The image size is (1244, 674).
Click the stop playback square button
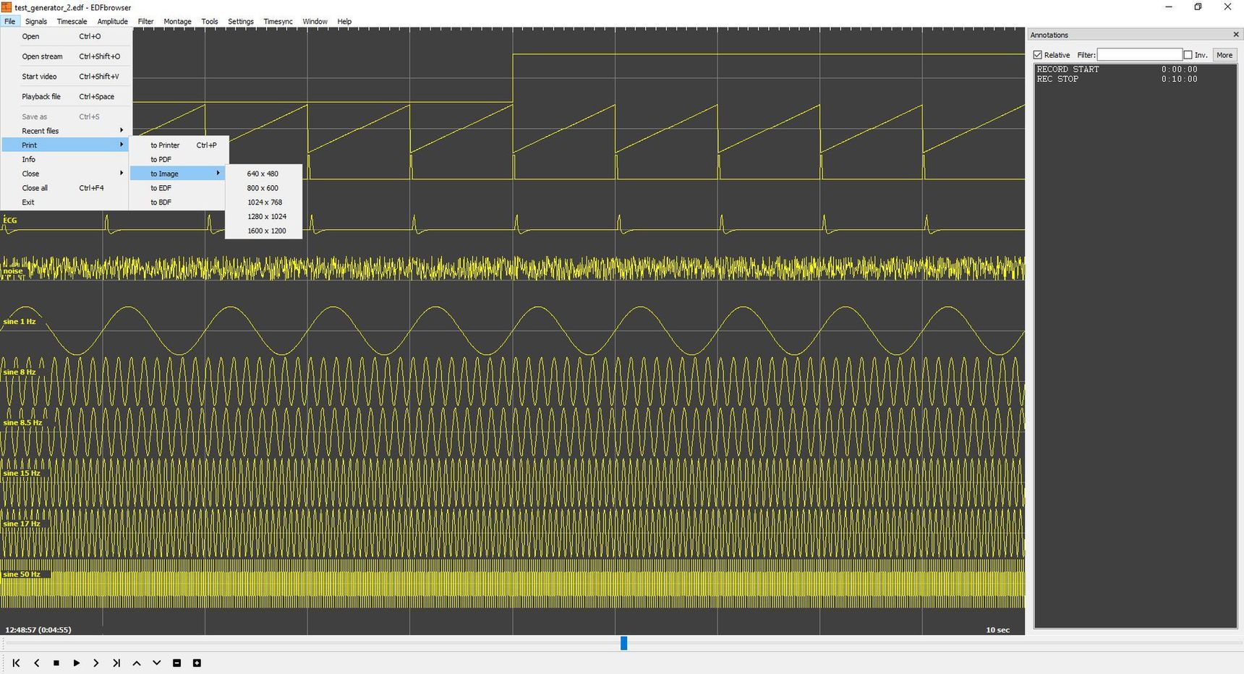56,662
